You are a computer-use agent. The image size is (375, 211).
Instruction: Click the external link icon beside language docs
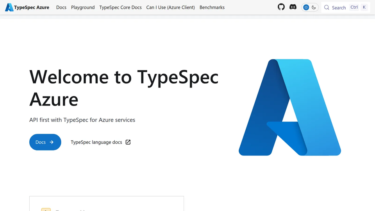pyautogui.click(x=128, y=142)
